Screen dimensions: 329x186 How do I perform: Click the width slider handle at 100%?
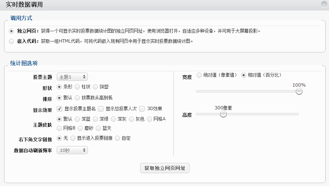click(299, 91)
